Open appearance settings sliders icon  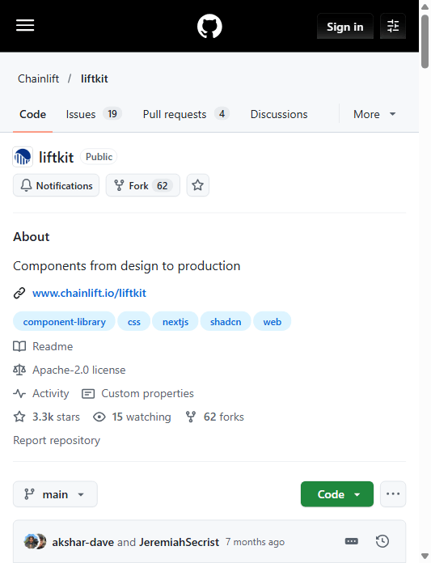pyautogui.click(x=393, y=26)
